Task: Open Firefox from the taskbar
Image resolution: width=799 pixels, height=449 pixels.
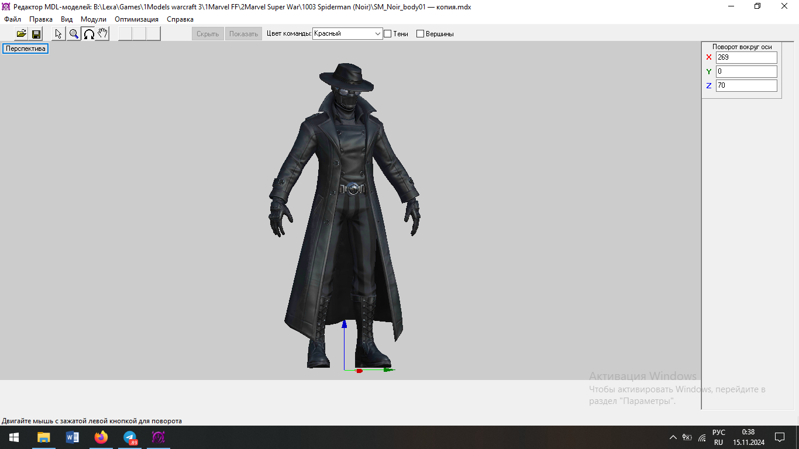Action: pos(101,437)
